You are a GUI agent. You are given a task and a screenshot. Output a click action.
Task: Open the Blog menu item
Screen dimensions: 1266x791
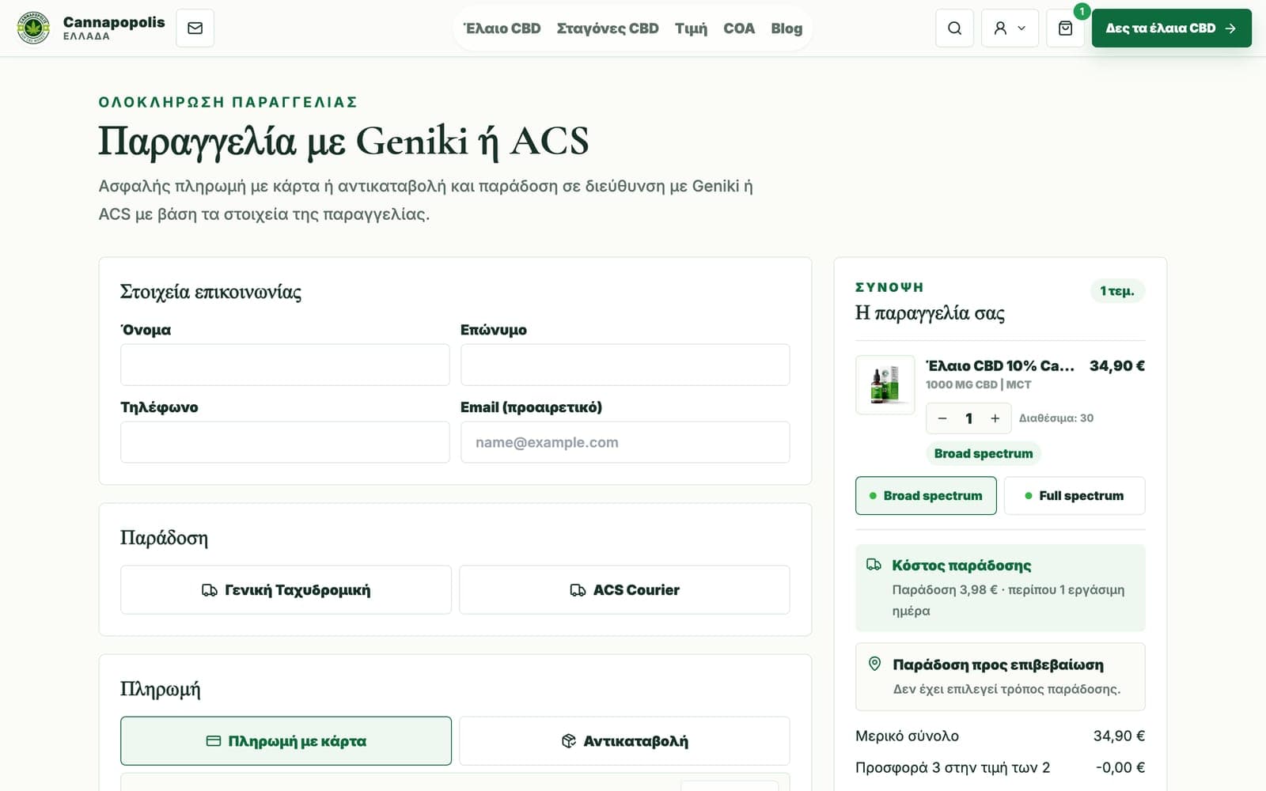[787, 28]
